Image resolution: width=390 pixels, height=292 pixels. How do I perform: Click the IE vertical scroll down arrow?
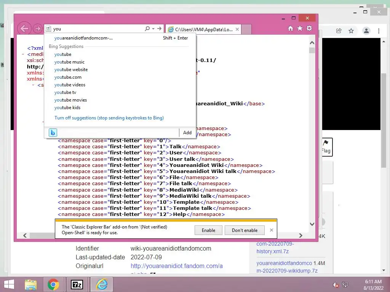(x=312, y=224)
